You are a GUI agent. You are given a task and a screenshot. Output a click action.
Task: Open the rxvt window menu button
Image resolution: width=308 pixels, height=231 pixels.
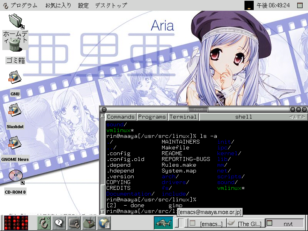point(104,109)
